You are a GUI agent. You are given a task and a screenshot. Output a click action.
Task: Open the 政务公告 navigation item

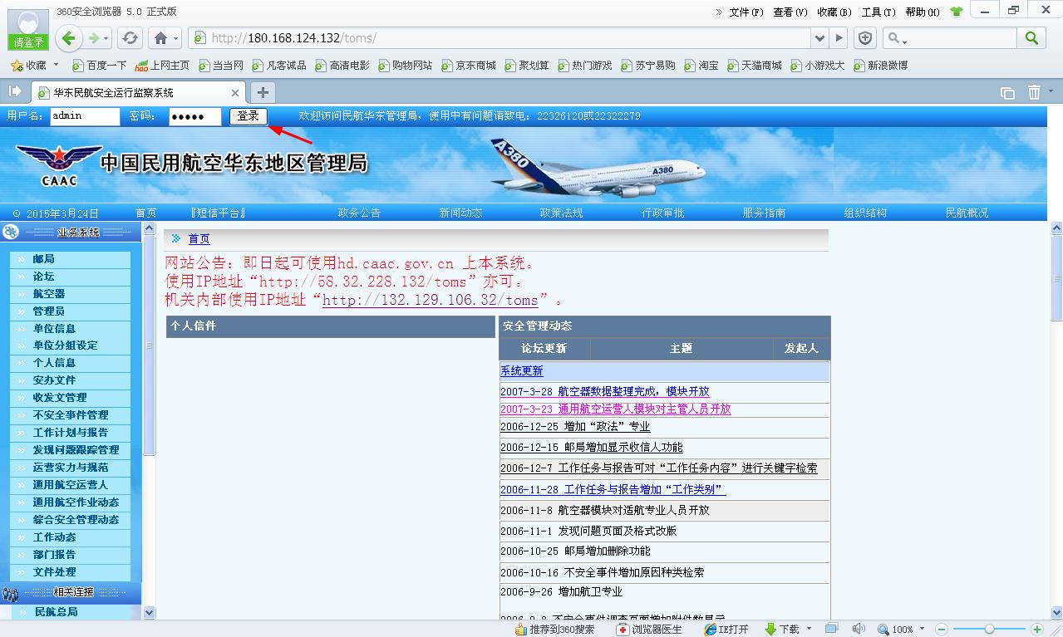359,213
